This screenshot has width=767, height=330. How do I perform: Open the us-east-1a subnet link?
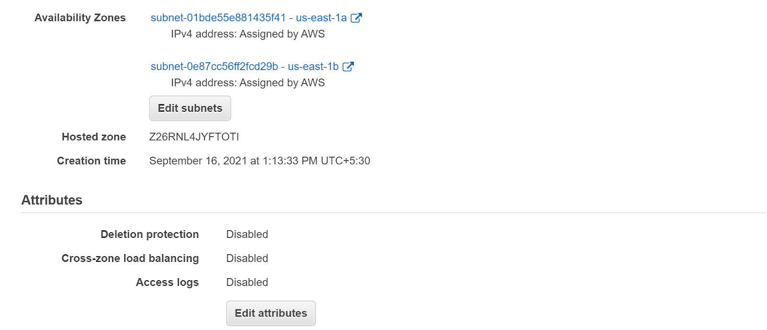tap(248, 18)
